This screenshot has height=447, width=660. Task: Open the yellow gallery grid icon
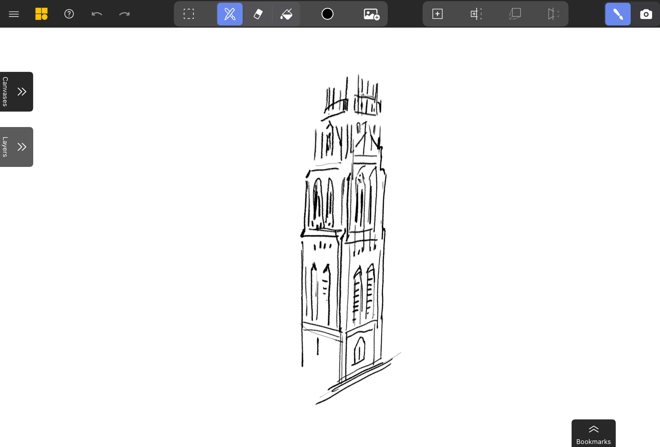(x=41, y=14)
